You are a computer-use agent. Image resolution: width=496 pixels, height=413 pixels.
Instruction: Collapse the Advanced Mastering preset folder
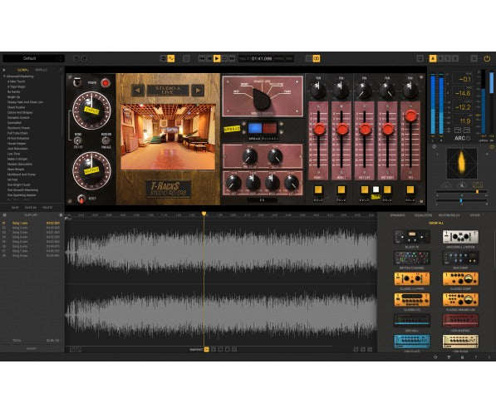tap(4, 76)
